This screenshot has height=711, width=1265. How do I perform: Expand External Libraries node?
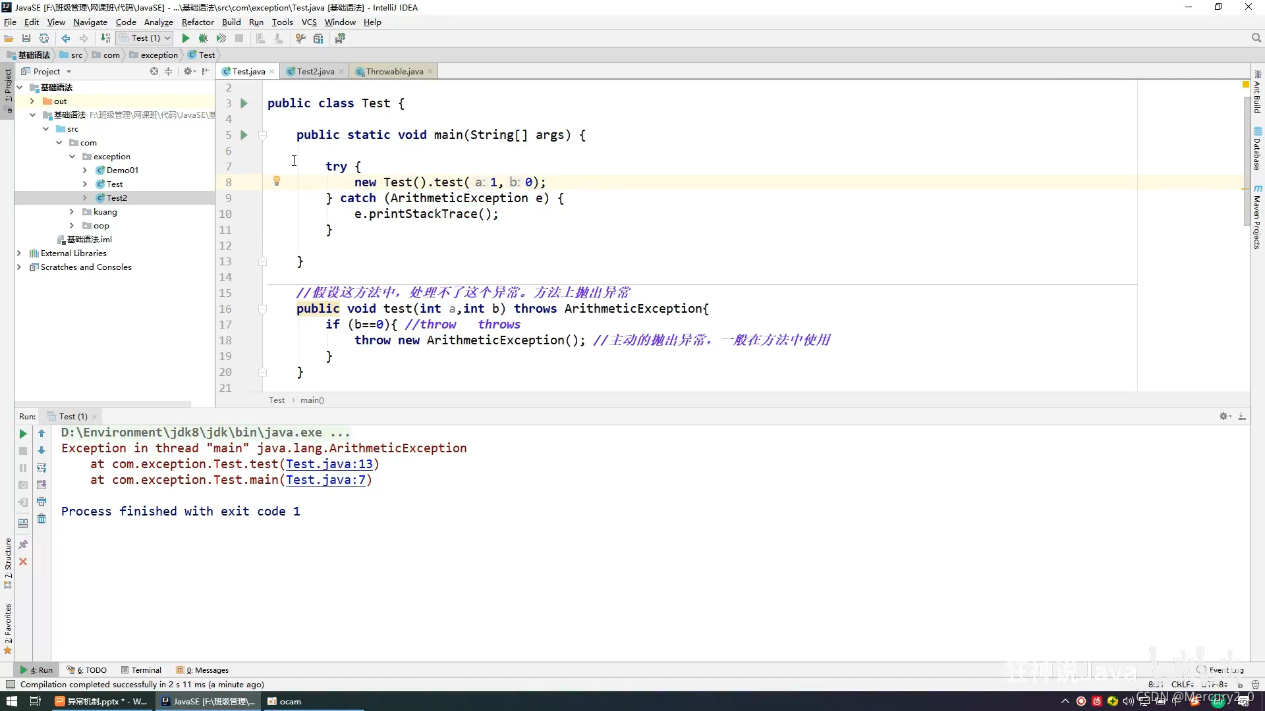19,253
